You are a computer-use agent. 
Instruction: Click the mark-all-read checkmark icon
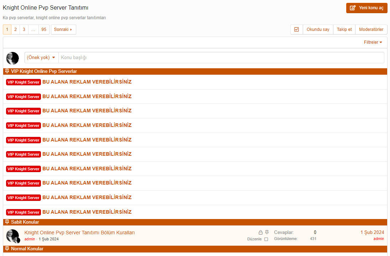(296, 30)
